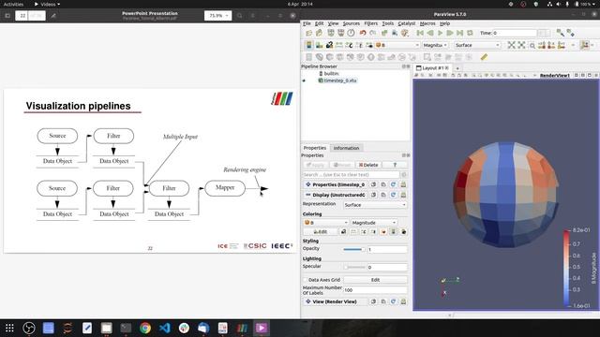Open Visual Studio Code from the dock
The height and width of the screenshot is (337, 600).
165,328
